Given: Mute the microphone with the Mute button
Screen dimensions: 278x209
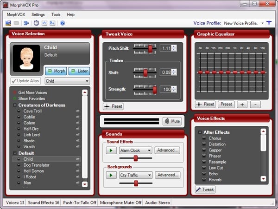Looking at the screenshot, I should coord(171,121).
